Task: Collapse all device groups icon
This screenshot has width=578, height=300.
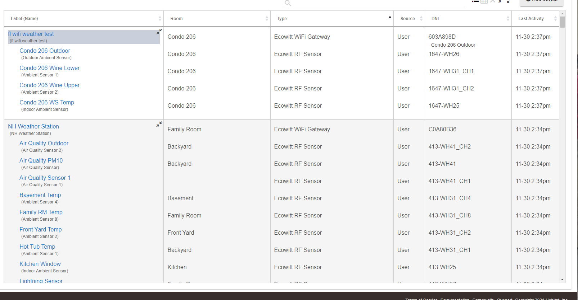Action: 509,1
